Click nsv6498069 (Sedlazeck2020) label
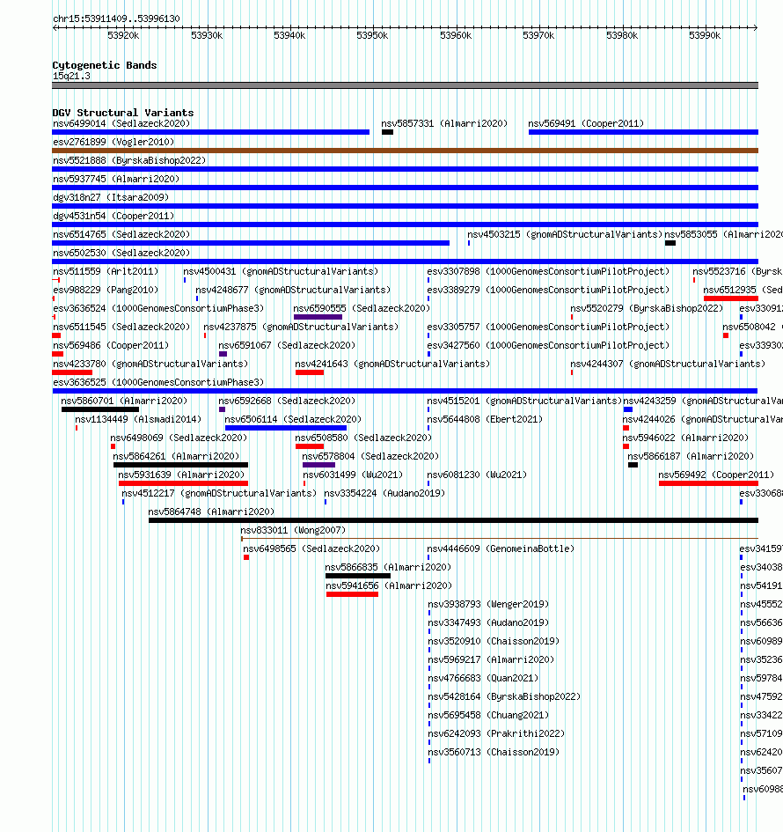 (x=179, y=438)
